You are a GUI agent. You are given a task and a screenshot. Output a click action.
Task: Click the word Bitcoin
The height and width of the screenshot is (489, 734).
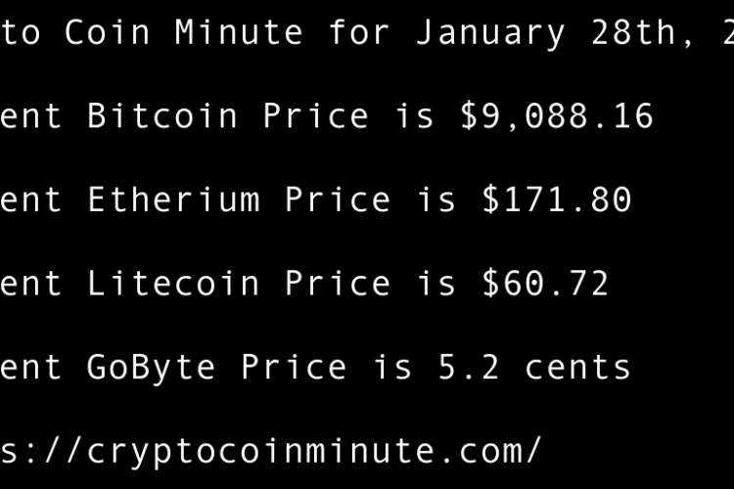(162, 116)
